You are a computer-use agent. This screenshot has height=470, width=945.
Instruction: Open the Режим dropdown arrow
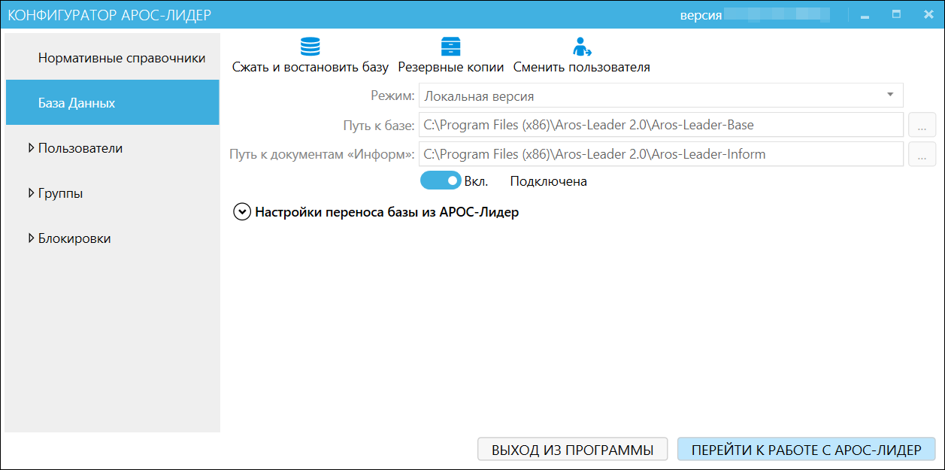(890, 95)
